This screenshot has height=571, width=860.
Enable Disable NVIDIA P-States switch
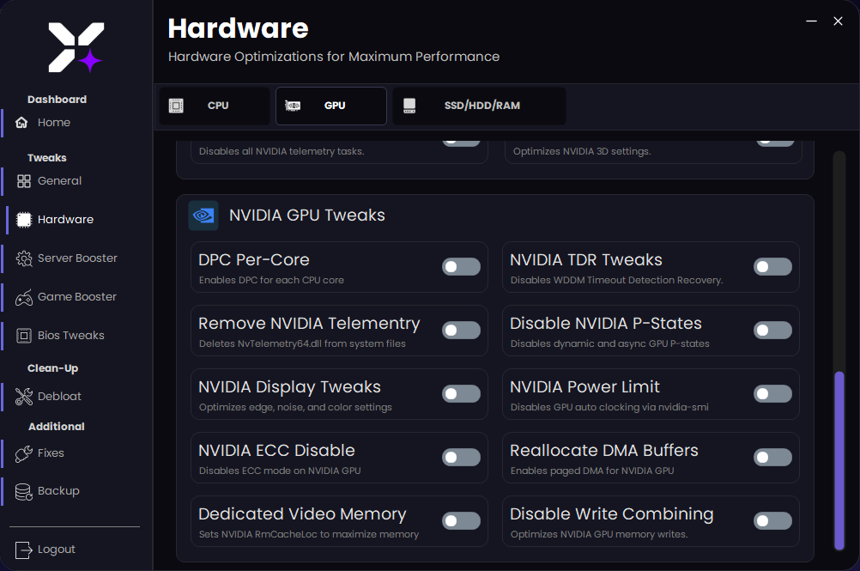pos(772,331)
